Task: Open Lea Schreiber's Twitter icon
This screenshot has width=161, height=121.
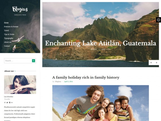Action: (x=7, y=102)
